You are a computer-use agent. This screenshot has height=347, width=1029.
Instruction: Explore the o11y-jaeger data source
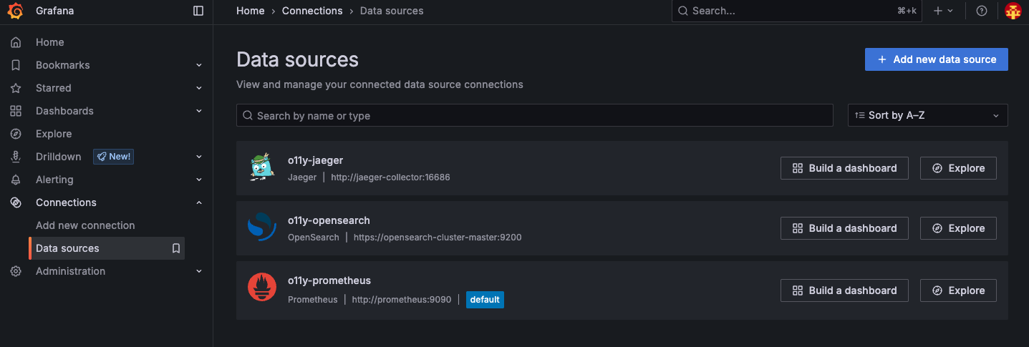pyautogui.click(x=958, y=168)
